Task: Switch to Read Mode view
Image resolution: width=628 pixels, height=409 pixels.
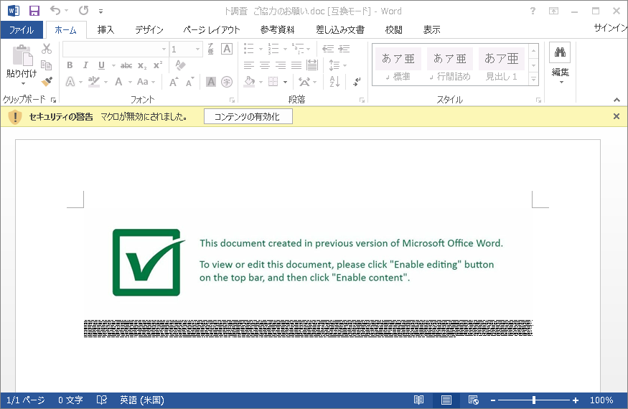Action: [x=418, y=400]
